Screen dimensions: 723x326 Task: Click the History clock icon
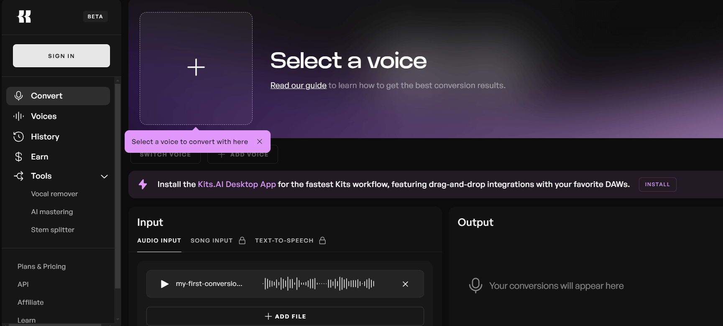[18, 136]
